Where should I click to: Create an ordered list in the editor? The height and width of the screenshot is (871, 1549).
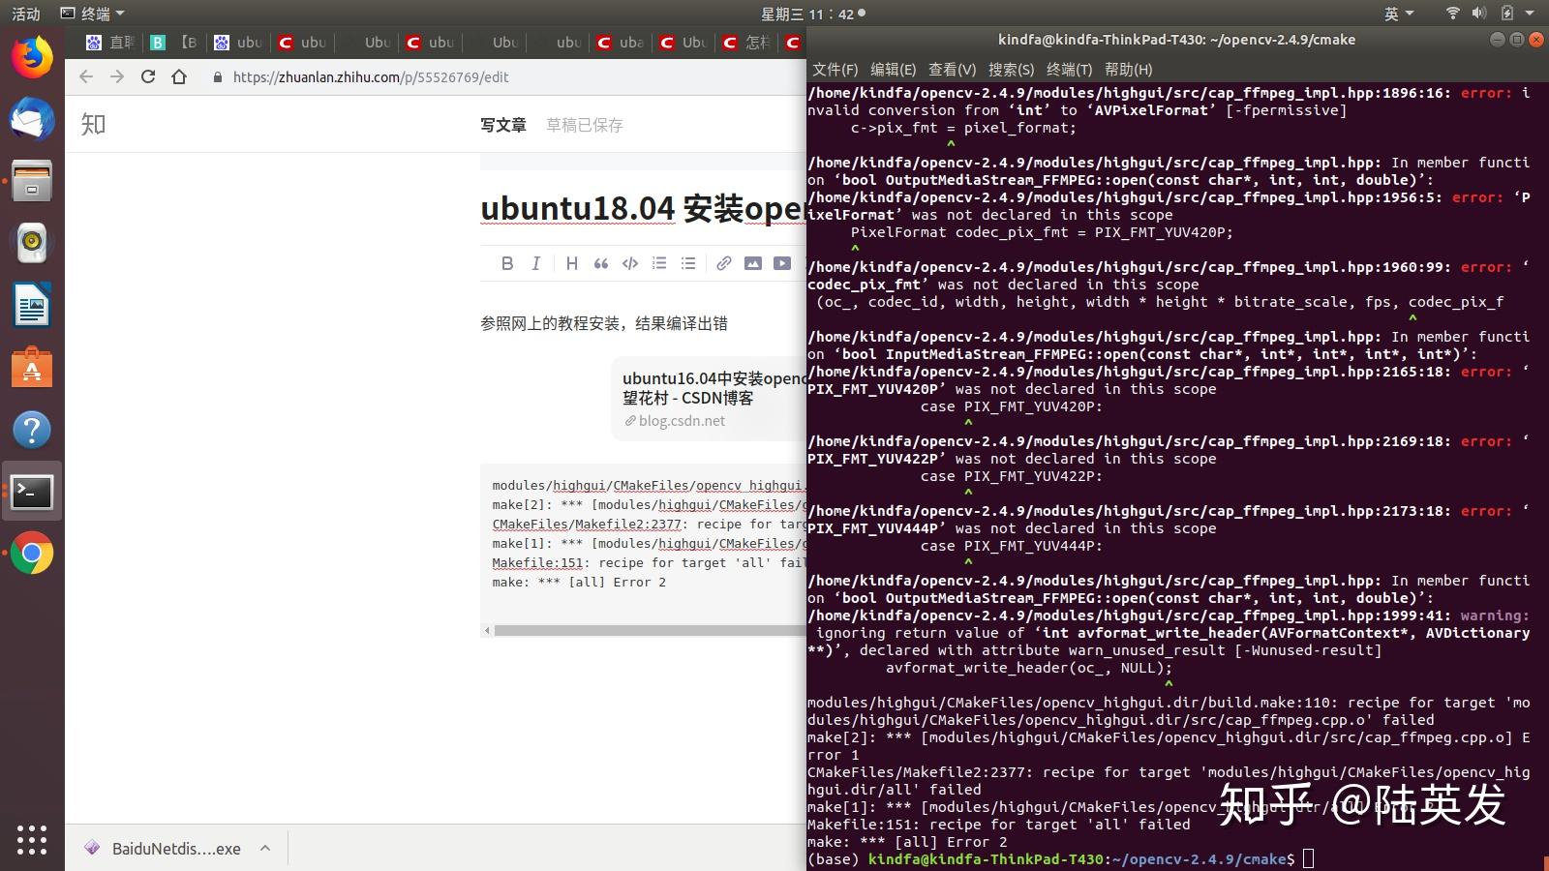click(x=658, y=262)
